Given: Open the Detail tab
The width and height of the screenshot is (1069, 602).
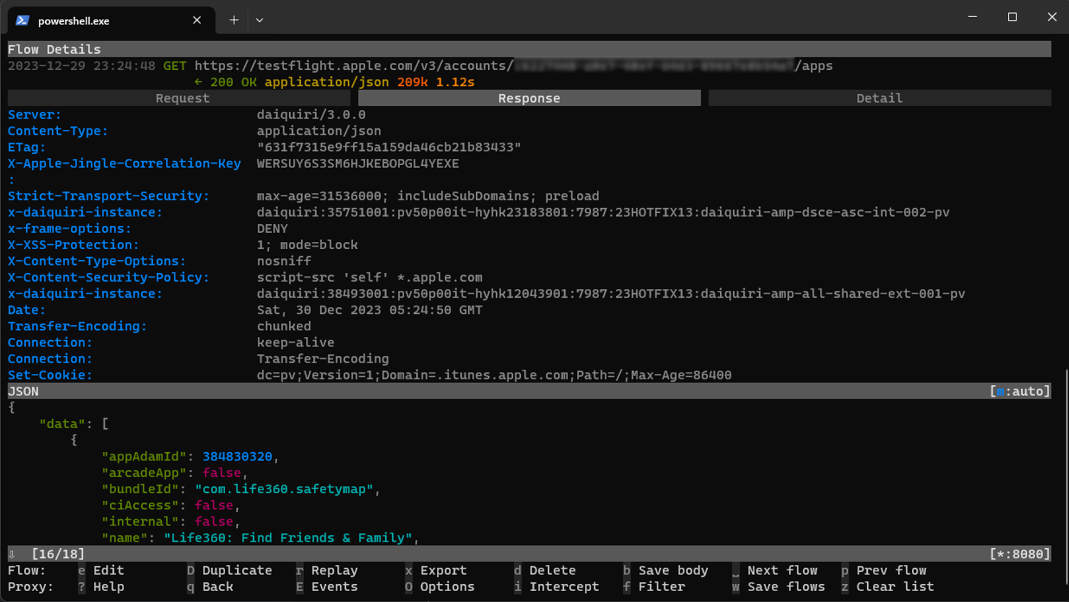Looking at the screenshot, I should pyautogui.click(x=879, y=98).
